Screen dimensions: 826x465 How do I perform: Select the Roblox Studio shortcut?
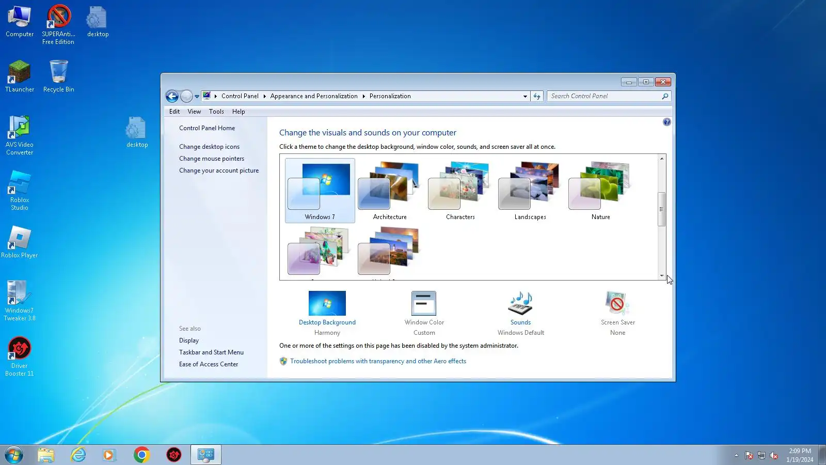pyautogui.click(x=20, y=191)
